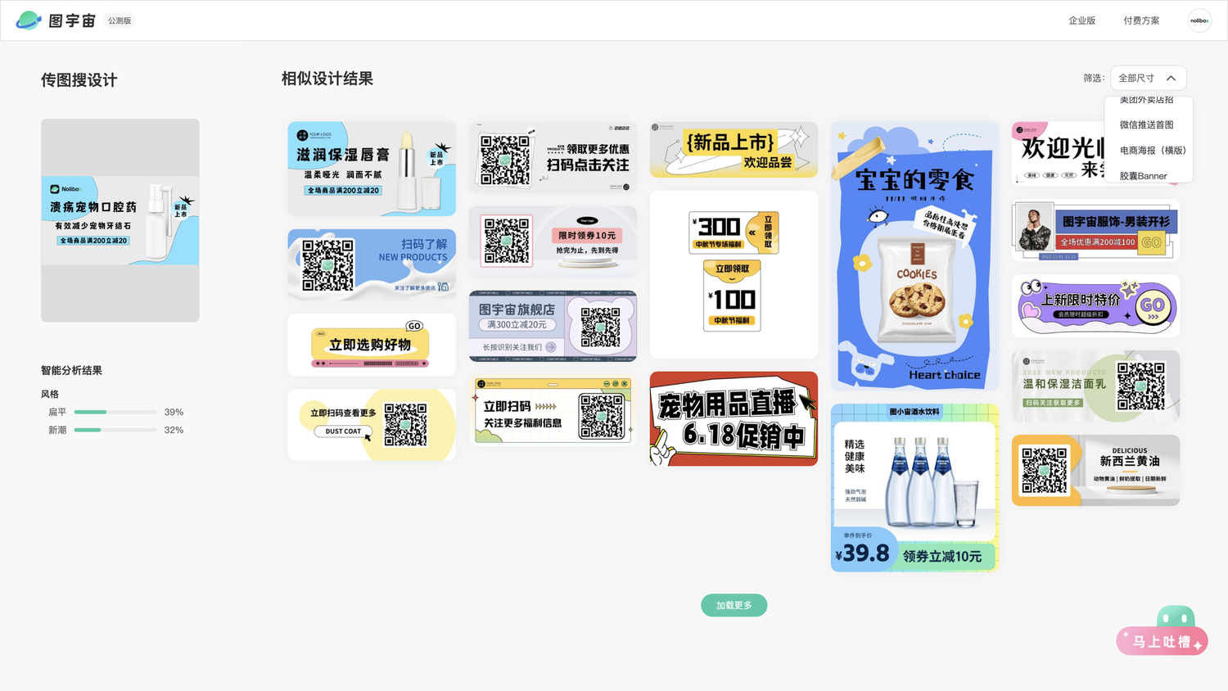This screenshot has height=691, width=1228.
Task: Open the 立即扫码查看更多 DUST COAT template
Action: pos(372,425)
